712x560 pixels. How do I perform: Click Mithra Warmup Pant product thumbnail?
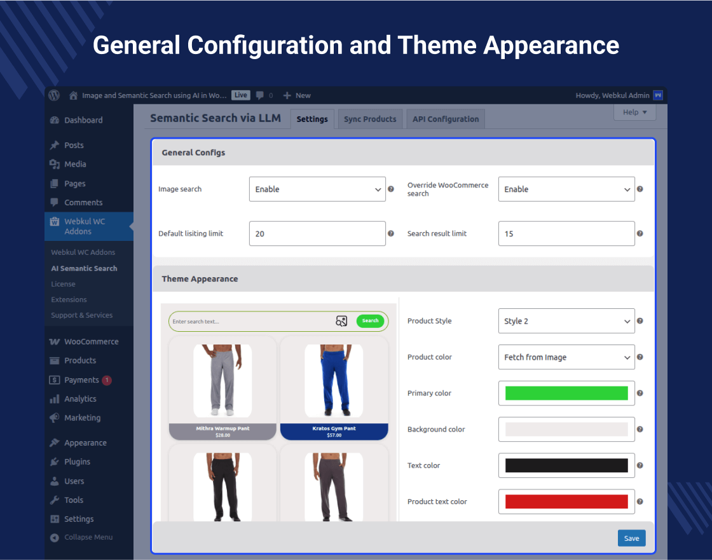[x=222, y=381]
